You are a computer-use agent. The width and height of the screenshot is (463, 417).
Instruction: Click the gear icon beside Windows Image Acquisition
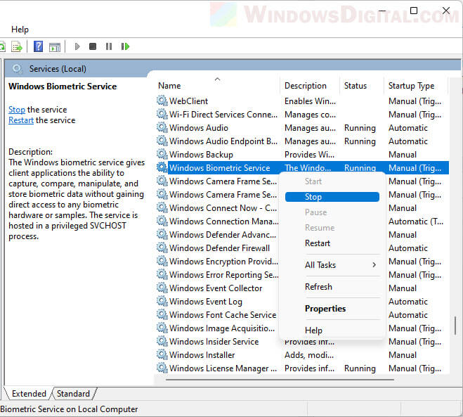pyautogui.click(x=162, y=328)
